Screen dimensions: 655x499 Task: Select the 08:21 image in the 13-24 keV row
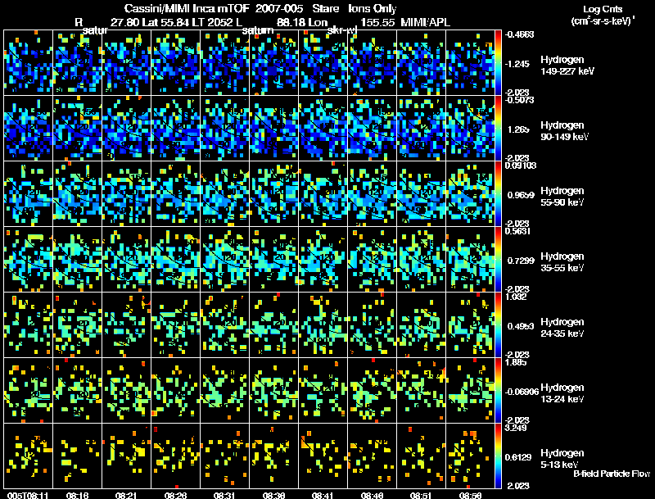click(x=126, y=390)
